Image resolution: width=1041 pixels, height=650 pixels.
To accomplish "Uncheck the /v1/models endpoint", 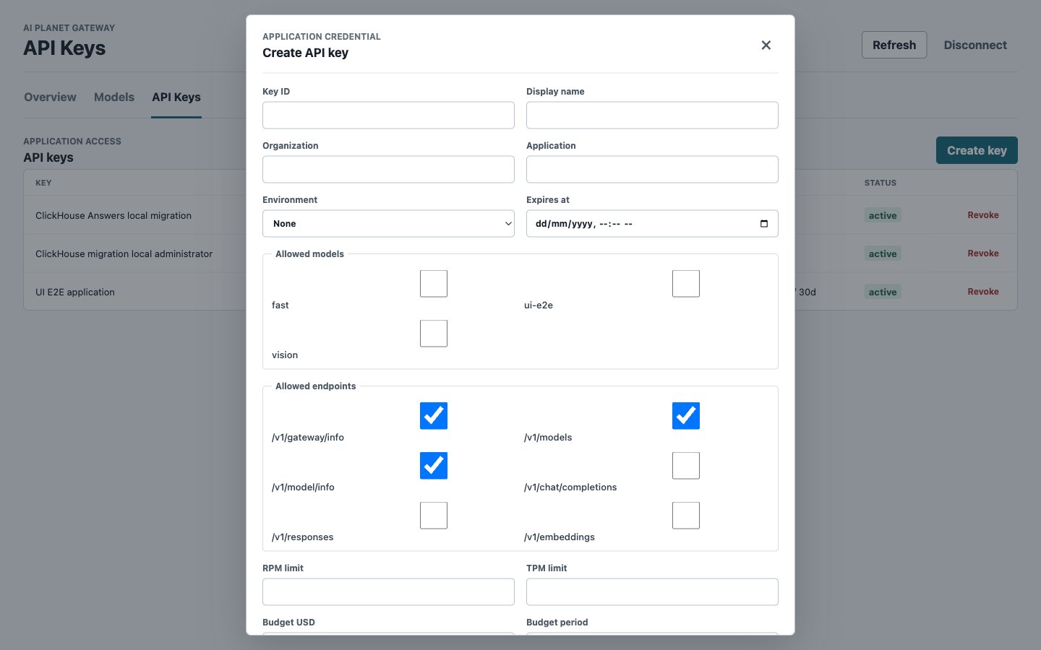I will point(686,416).
